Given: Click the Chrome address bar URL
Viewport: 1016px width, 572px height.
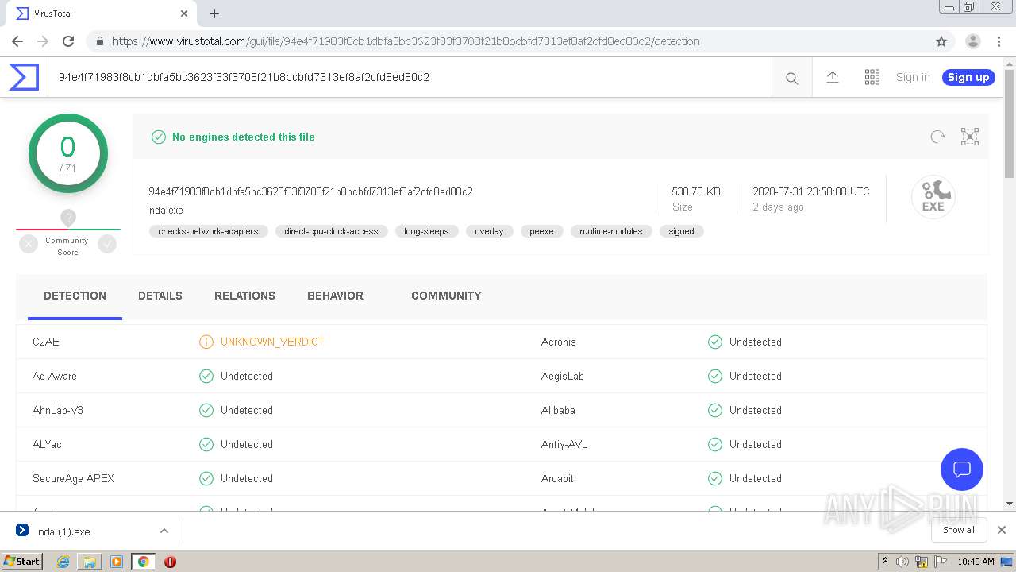Looking at the screenshot, I should pos(406,41).
